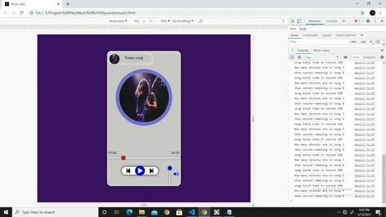The image size is (386, 217).
Task: Reload the page with the refresh icon
Action: coord(22,13)
